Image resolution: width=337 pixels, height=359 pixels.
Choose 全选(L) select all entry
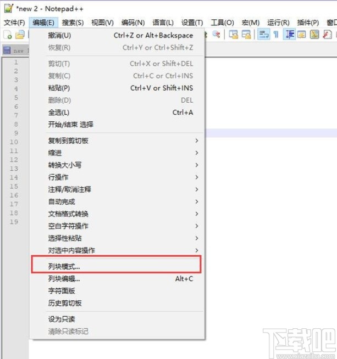coord(118,112)
